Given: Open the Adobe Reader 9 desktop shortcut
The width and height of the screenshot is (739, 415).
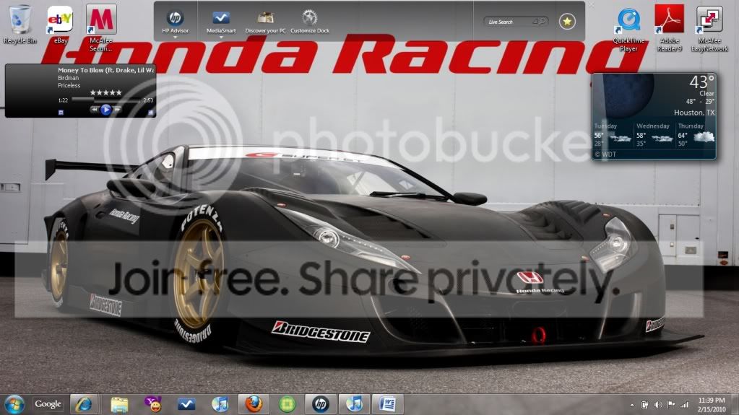Looking at the screenshot, I should pos(669,28).
